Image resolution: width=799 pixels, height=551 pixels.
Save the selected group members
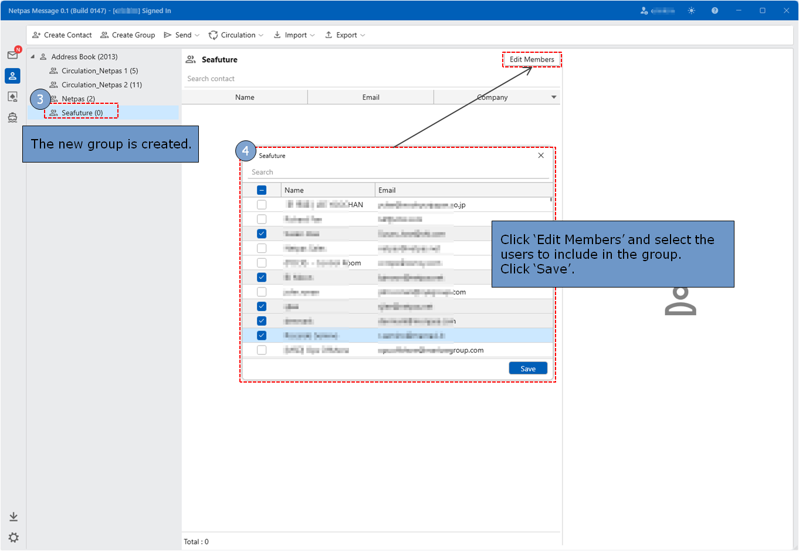528,369
